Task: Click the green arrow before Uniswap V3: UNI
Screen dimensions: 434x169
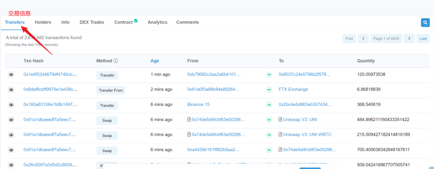Action: (269, 120)
